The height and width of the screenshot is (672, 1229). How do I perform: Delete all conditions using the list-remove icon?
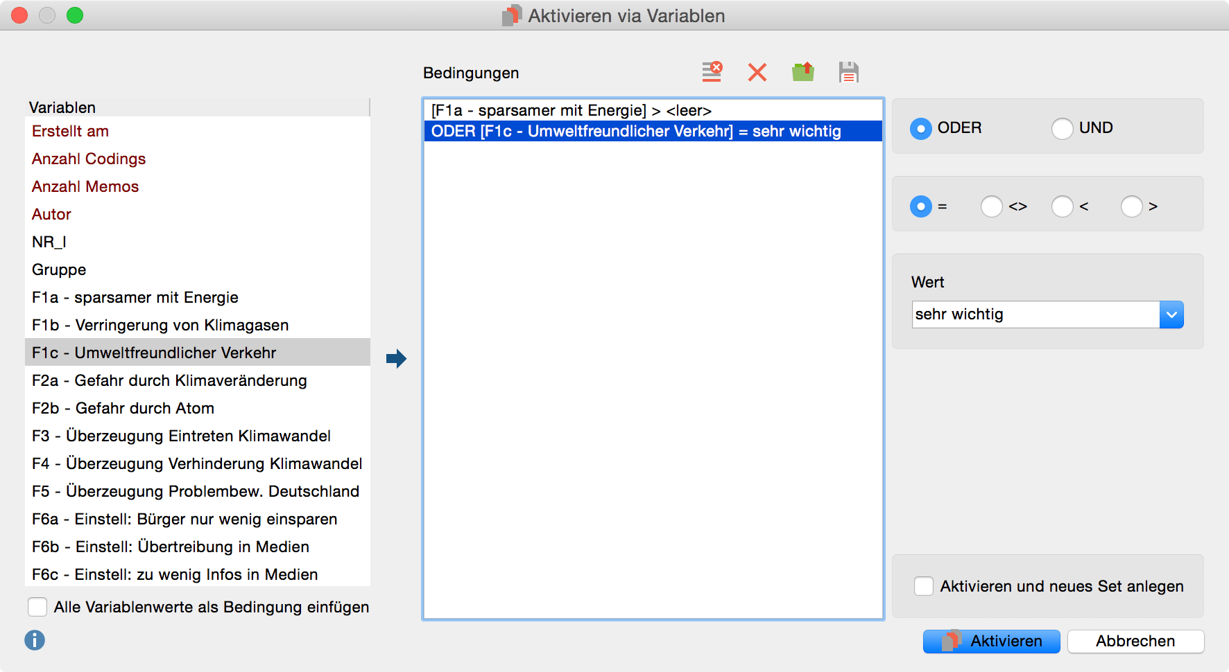(712, 72)
